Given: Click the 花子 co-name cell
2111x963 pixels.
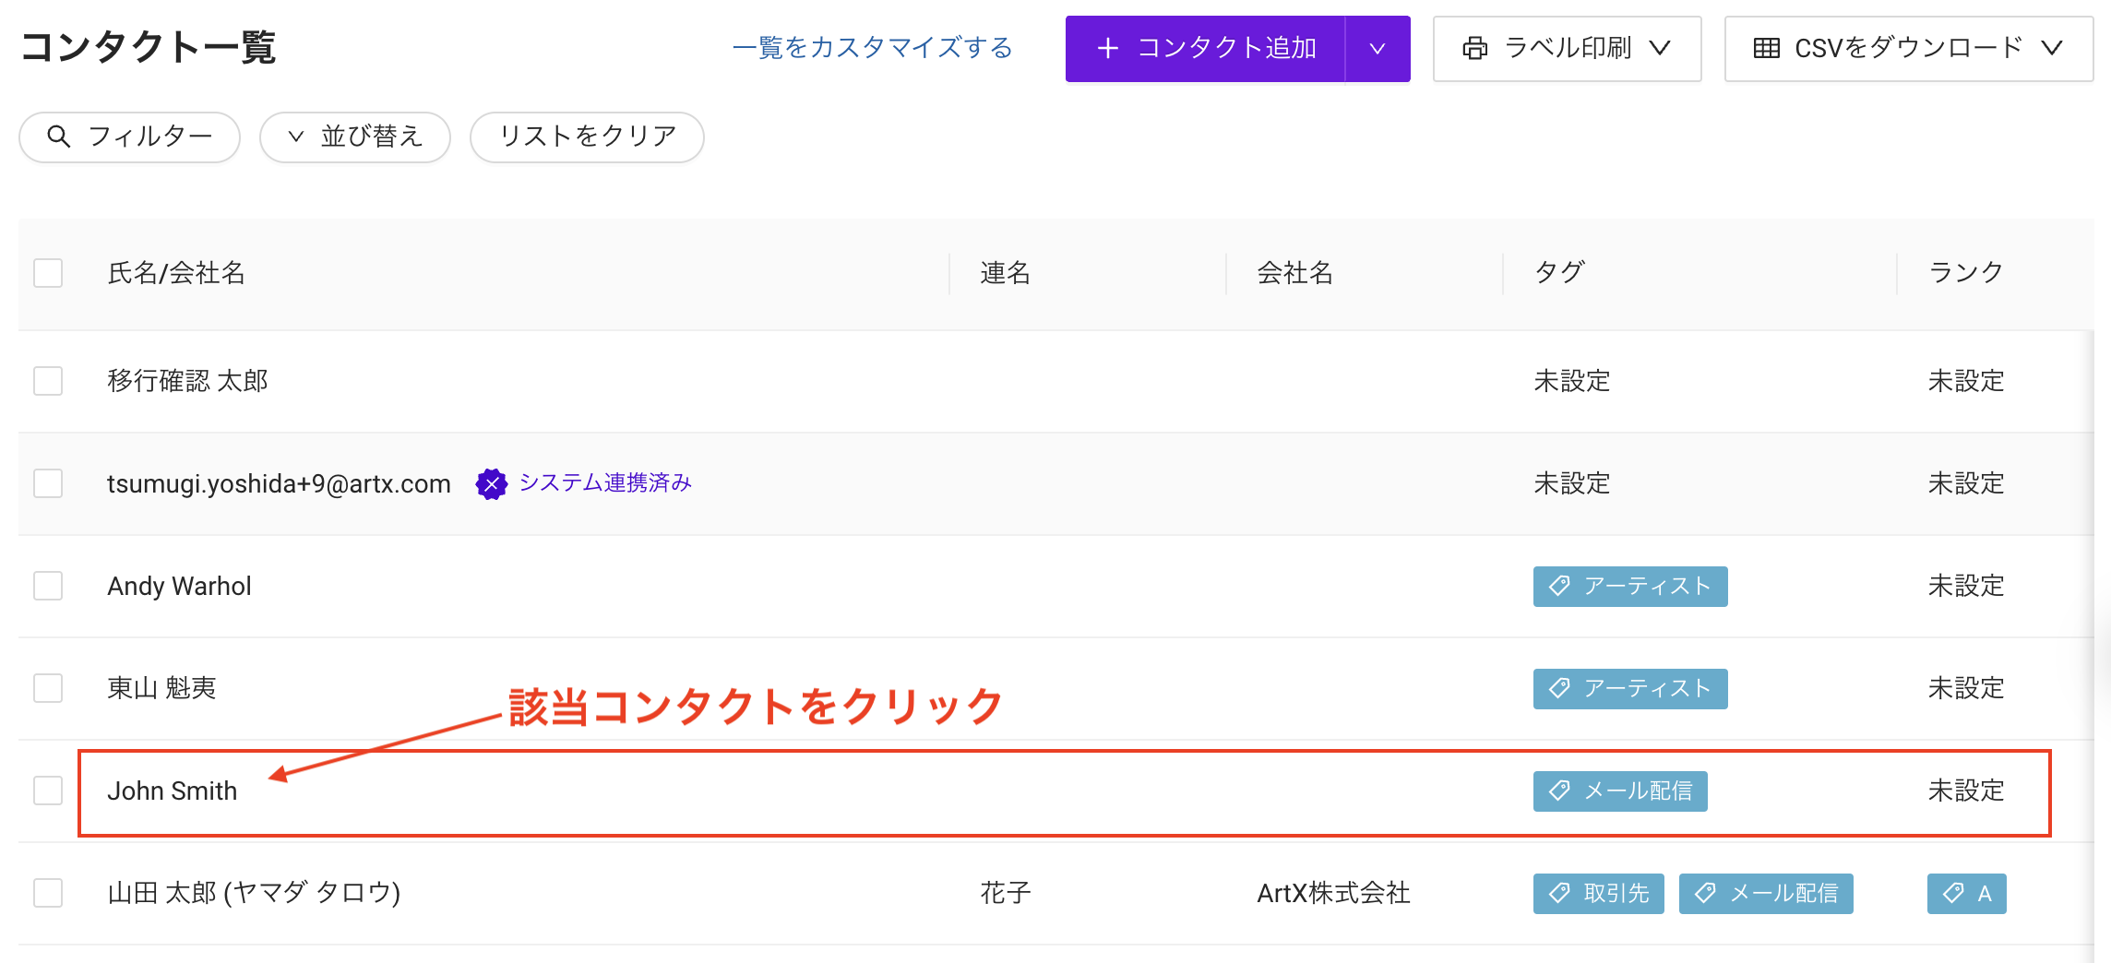Looking at the screenshot, I should 1005,893.
